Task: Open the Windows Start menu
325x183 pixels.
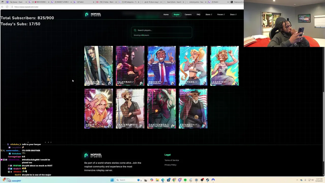Action: click(x=112, y=180)
